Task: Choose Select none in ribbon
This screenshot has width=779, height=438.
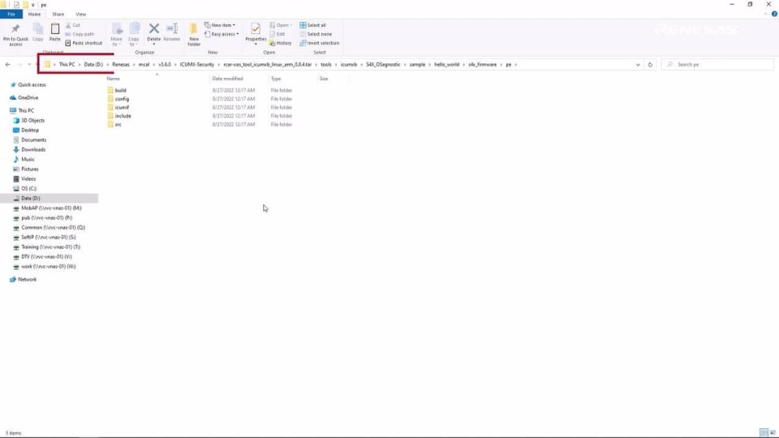Action: [316, 34]
